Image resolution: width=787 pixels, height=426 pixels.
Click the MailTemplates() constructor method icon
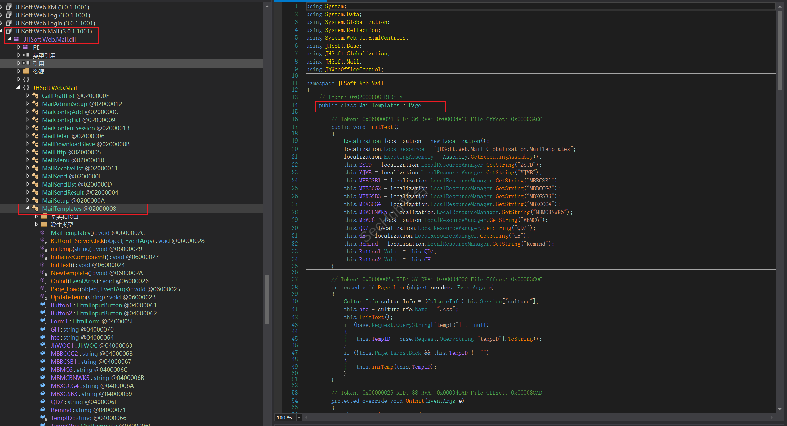[x=43, y=232]
